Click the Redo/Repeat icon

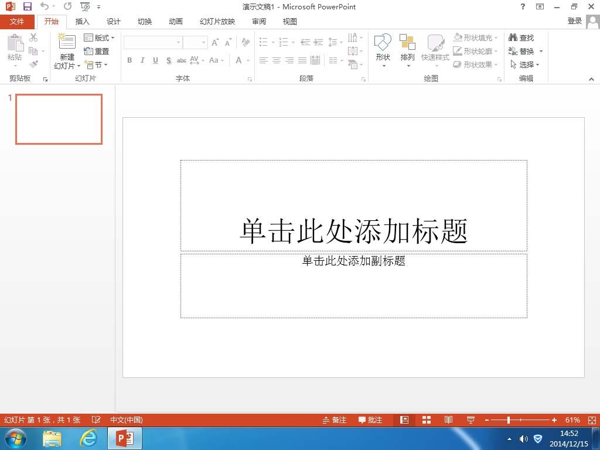point(68,6)
